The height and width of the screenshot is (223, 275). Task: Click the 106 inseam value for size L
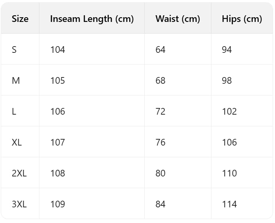58,111
